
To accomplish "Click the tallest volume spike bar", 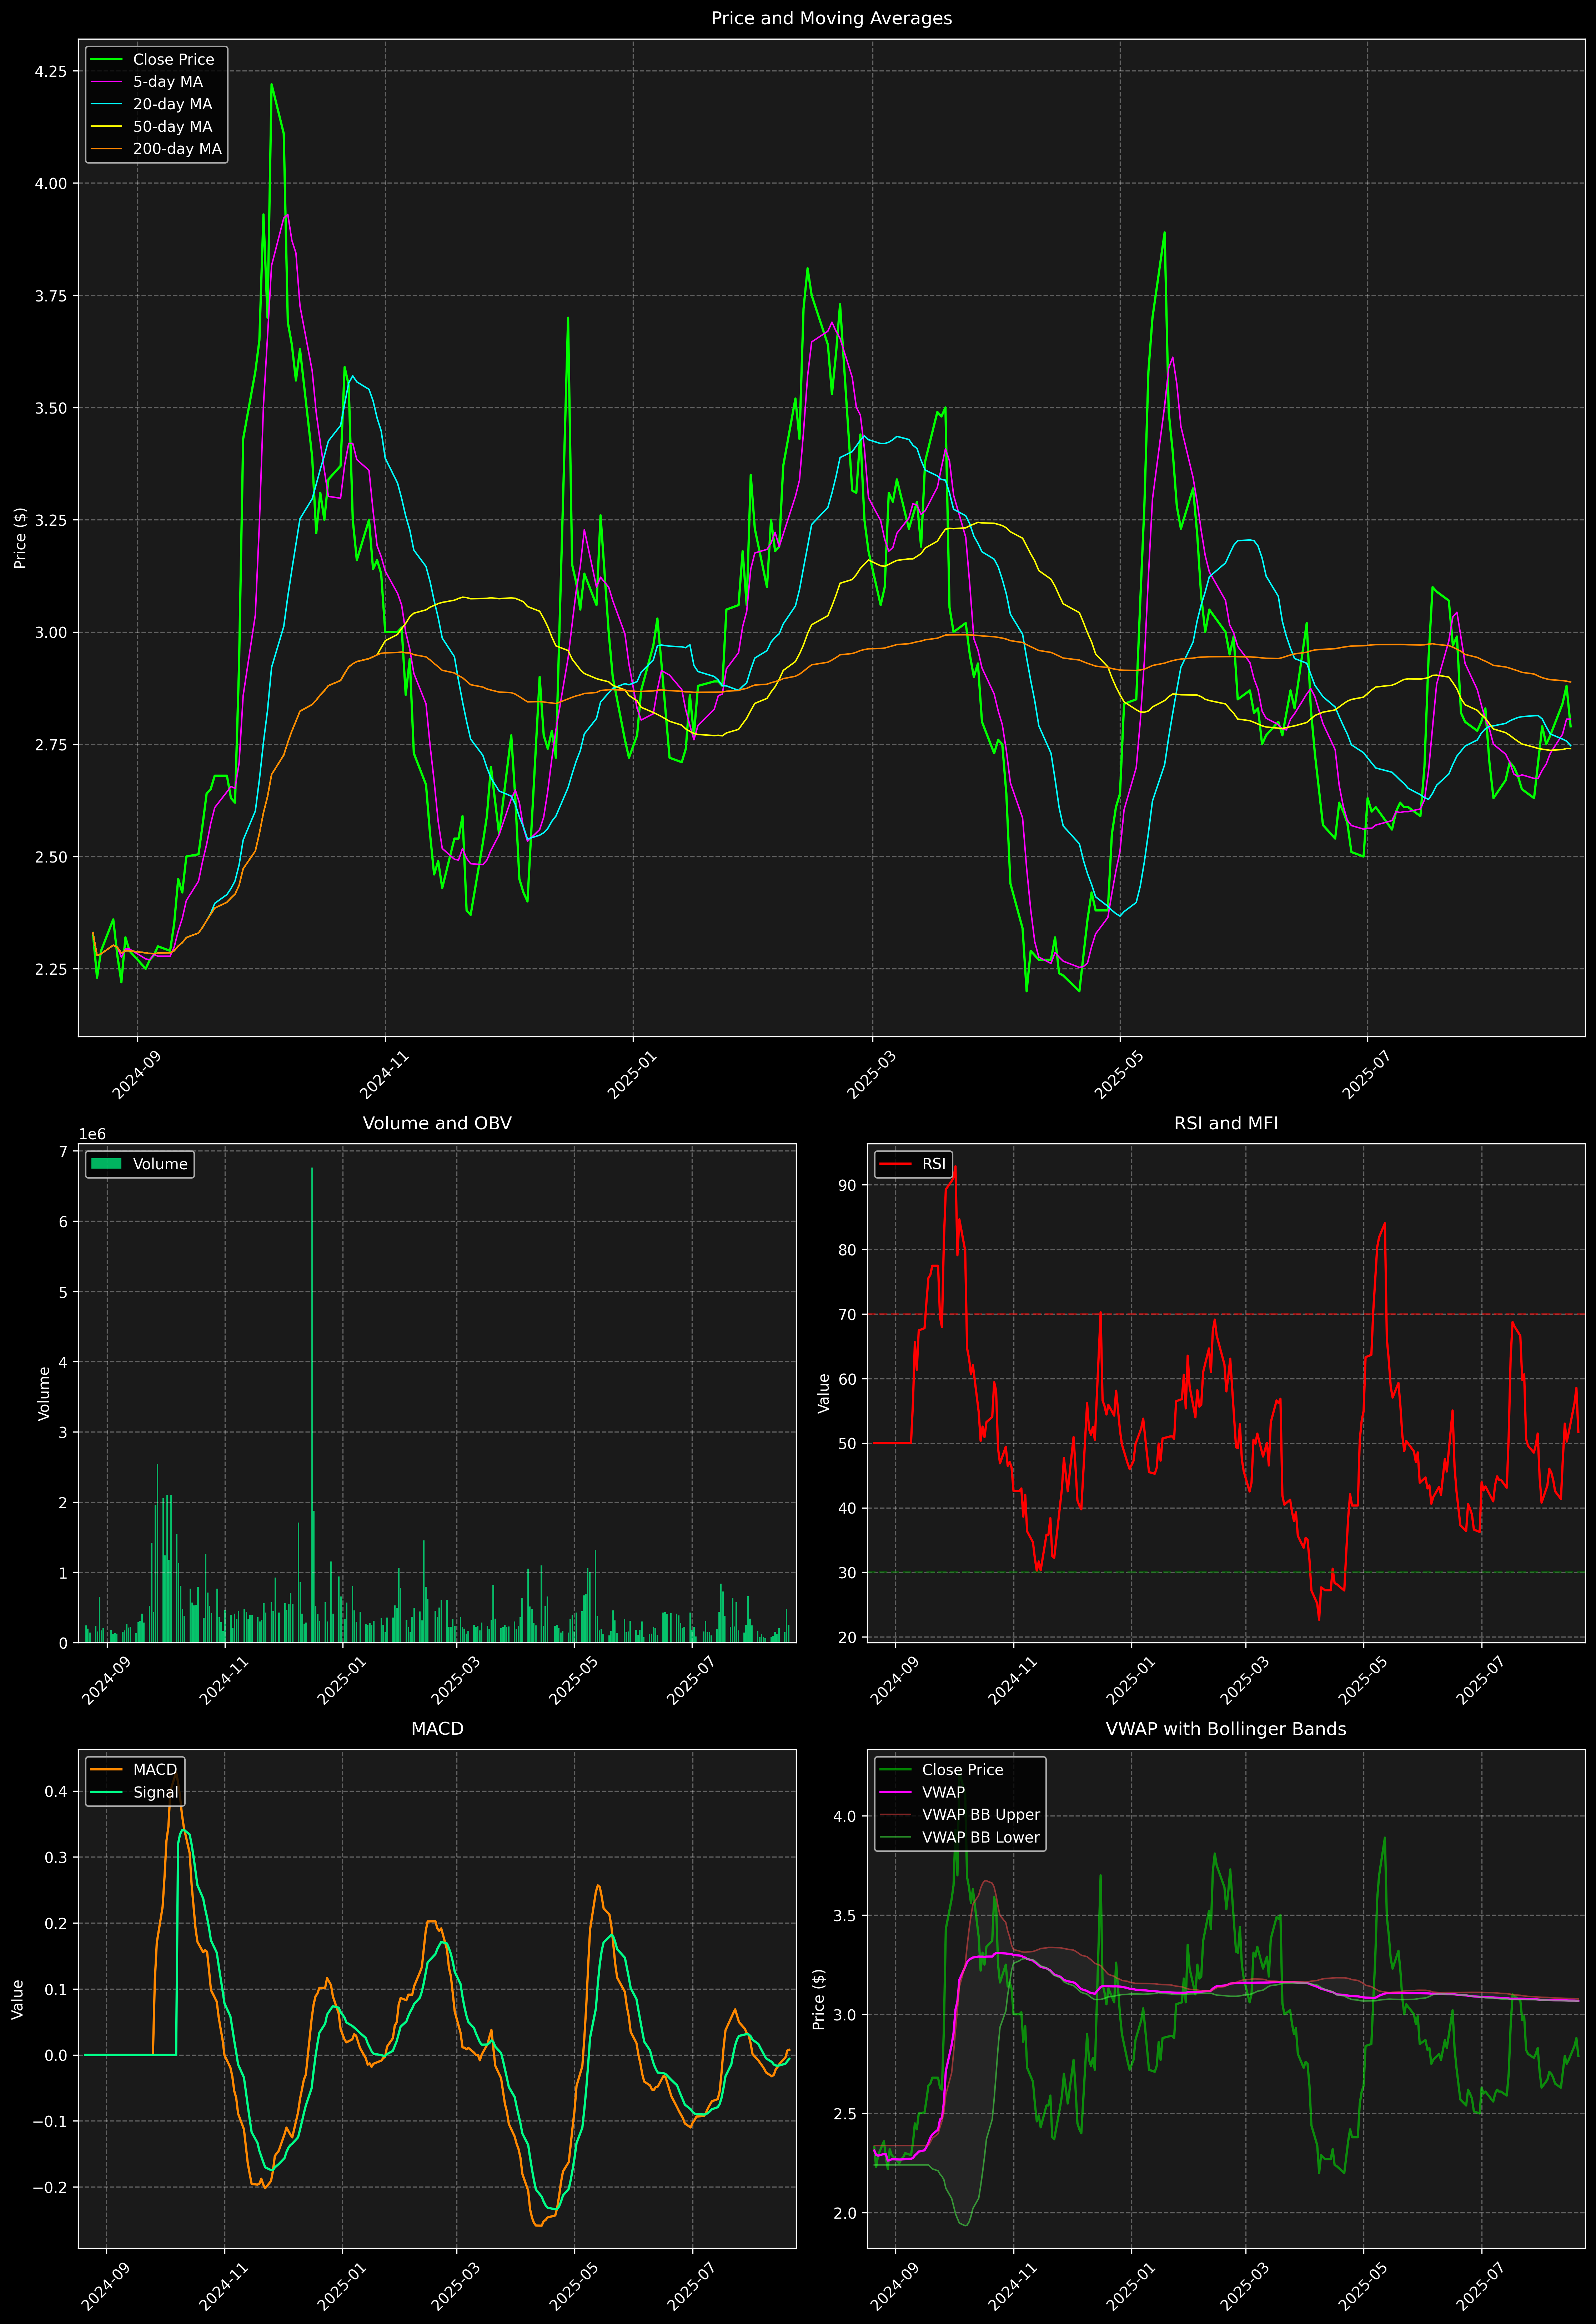I will point(312,1400).
